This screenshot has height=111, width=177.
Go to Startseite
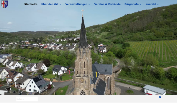coord(31,4)
